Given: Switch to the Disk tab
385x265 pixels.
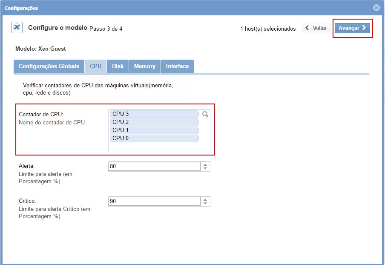Looking at the screenshot, I should click(118, 66).
